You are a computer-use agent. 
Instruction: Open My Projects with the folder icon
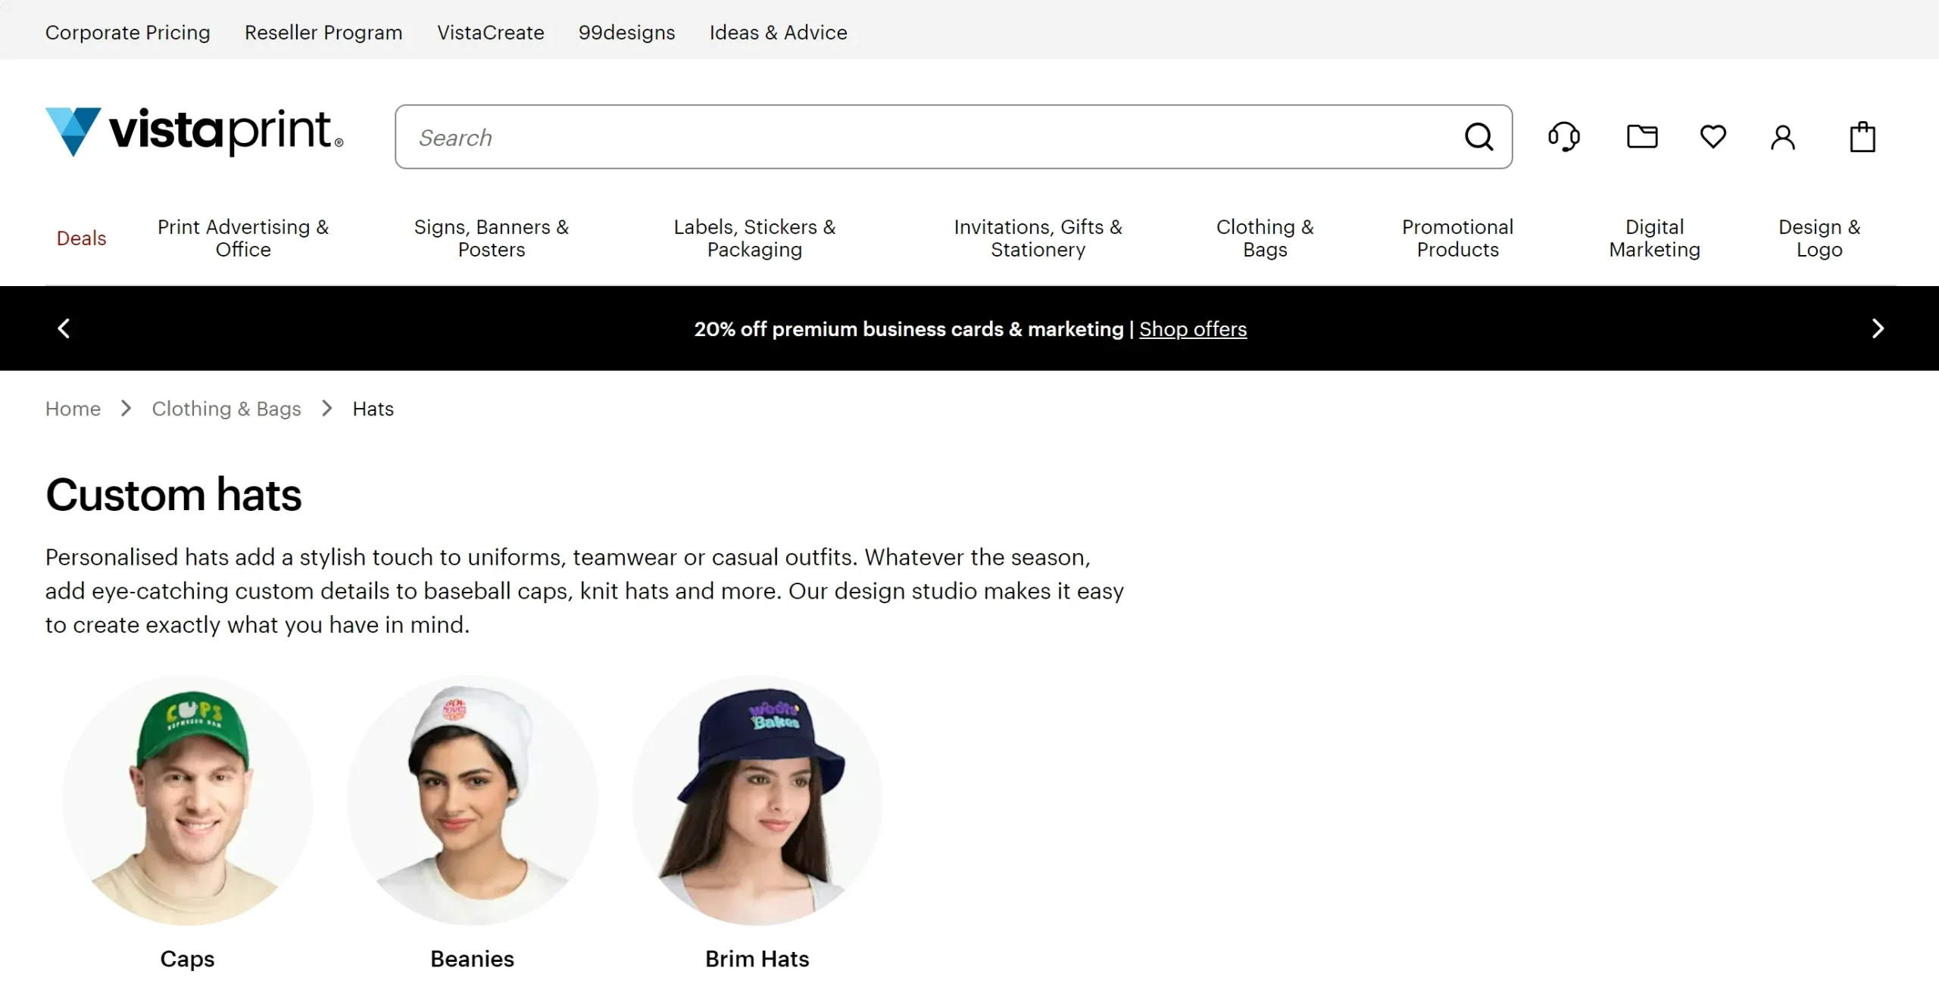pyautogui.click(x=1642, y=136)
